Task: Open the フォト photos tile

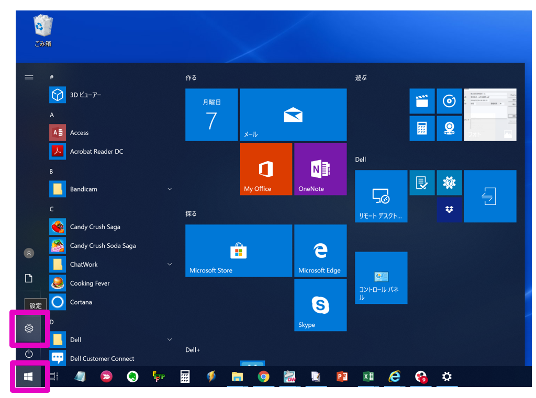Action: (490, 115)
